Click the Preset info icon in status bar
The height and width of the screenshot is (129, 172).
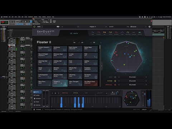pos(34,109)
